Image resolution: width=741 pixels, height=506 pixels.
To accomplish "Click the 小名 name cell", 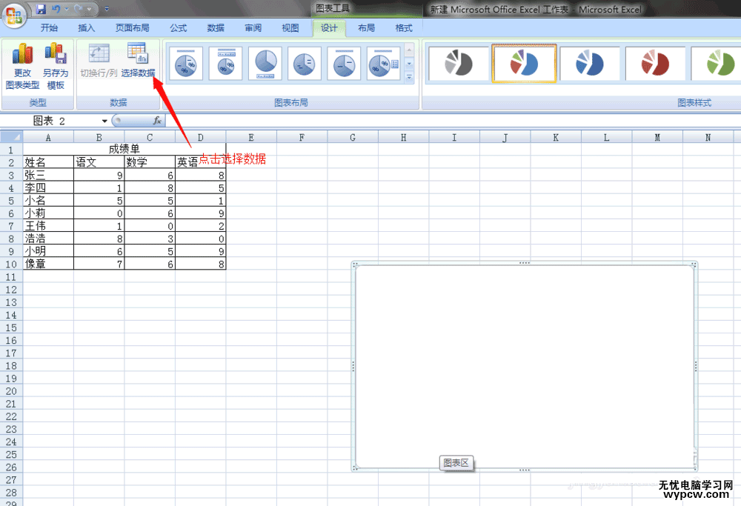I will coord(48,200).
